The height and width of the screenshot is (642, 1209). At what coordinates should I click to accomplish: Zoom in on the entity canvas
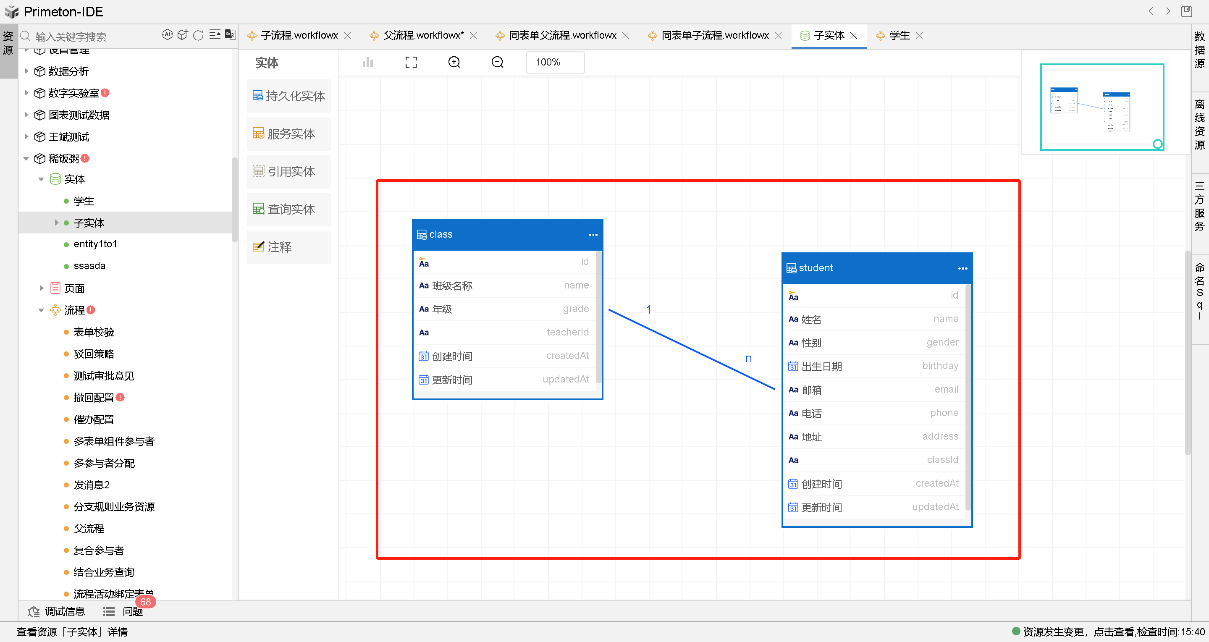click(454, 63)
